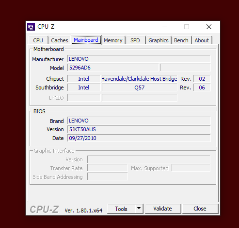Click the Southbridge label

tap(49, 88)
